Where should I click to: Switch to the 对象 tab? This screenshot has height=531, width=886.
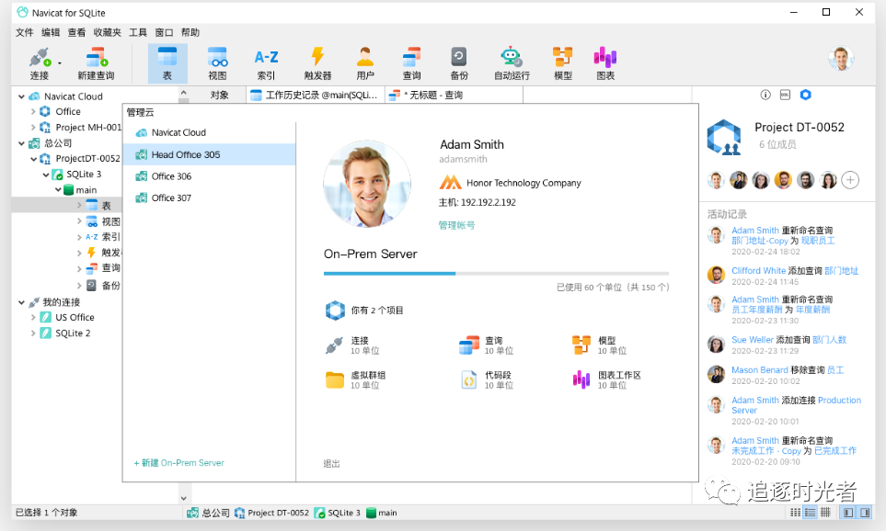pos(219,95)
